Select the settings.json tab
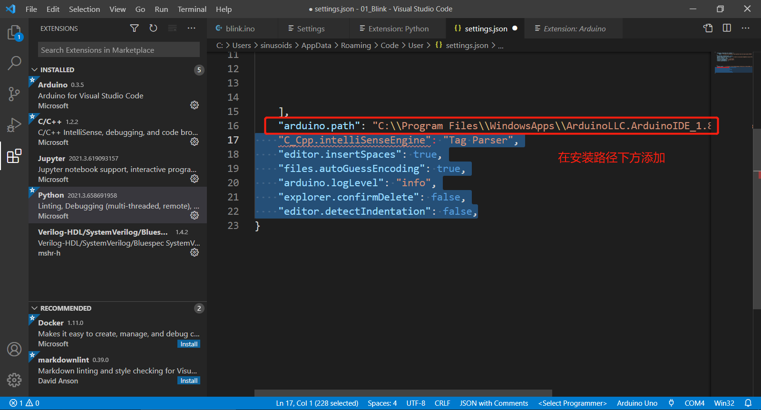761x410 pixels. coord(485,29)
